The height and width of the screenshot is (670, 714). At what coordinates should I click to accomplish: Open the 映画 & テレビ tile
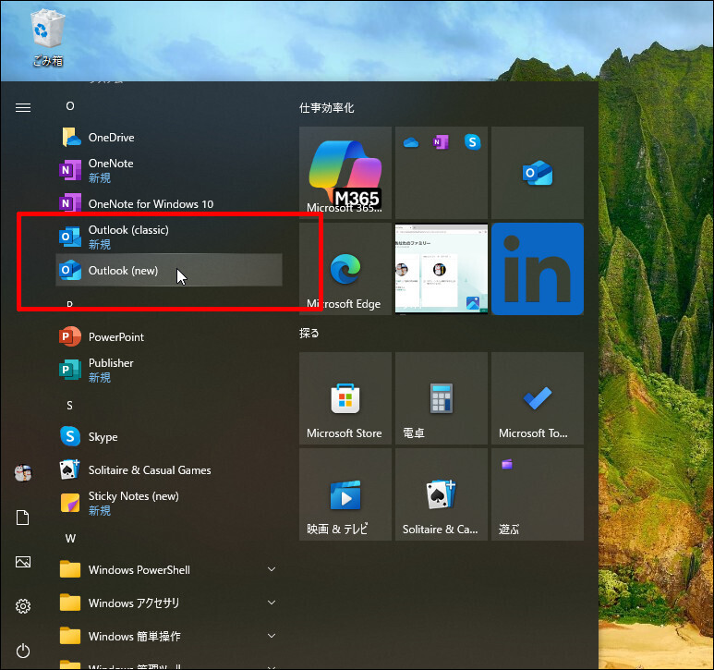345,494
